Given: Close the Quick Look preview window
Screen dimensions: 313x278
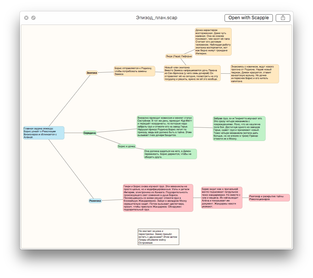Looking at the screenshot, I should tap(26, 18).
